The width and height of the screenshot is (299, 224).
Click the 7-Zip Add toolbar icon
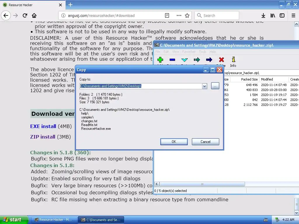pyautogui.click(x=160, y=60)
